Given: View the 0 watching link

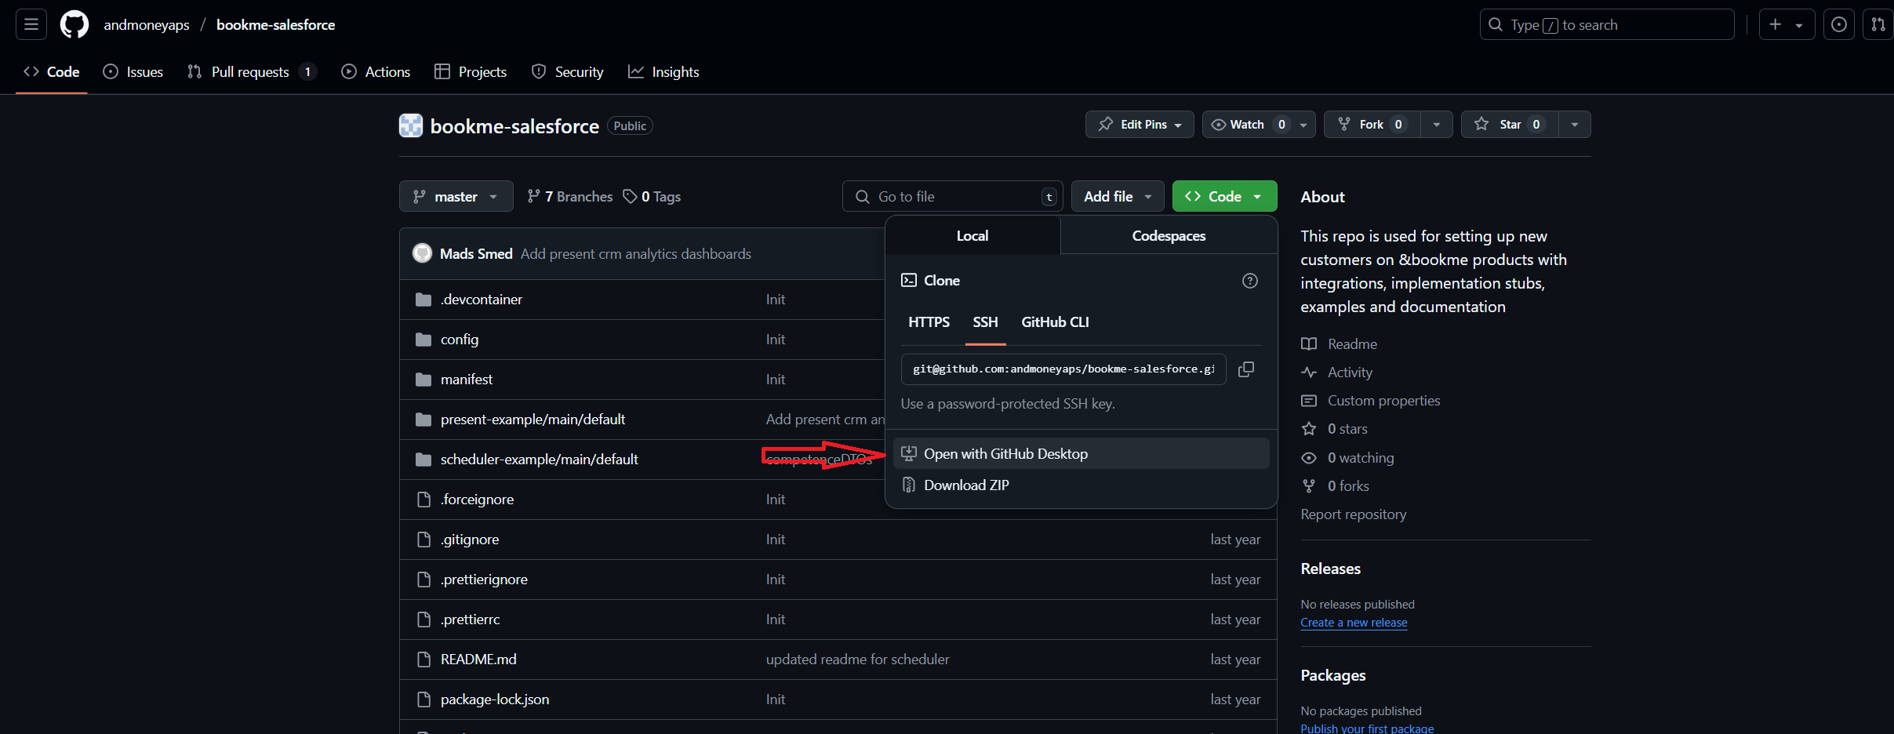Looking at the screenshot, I should 1348,457.
